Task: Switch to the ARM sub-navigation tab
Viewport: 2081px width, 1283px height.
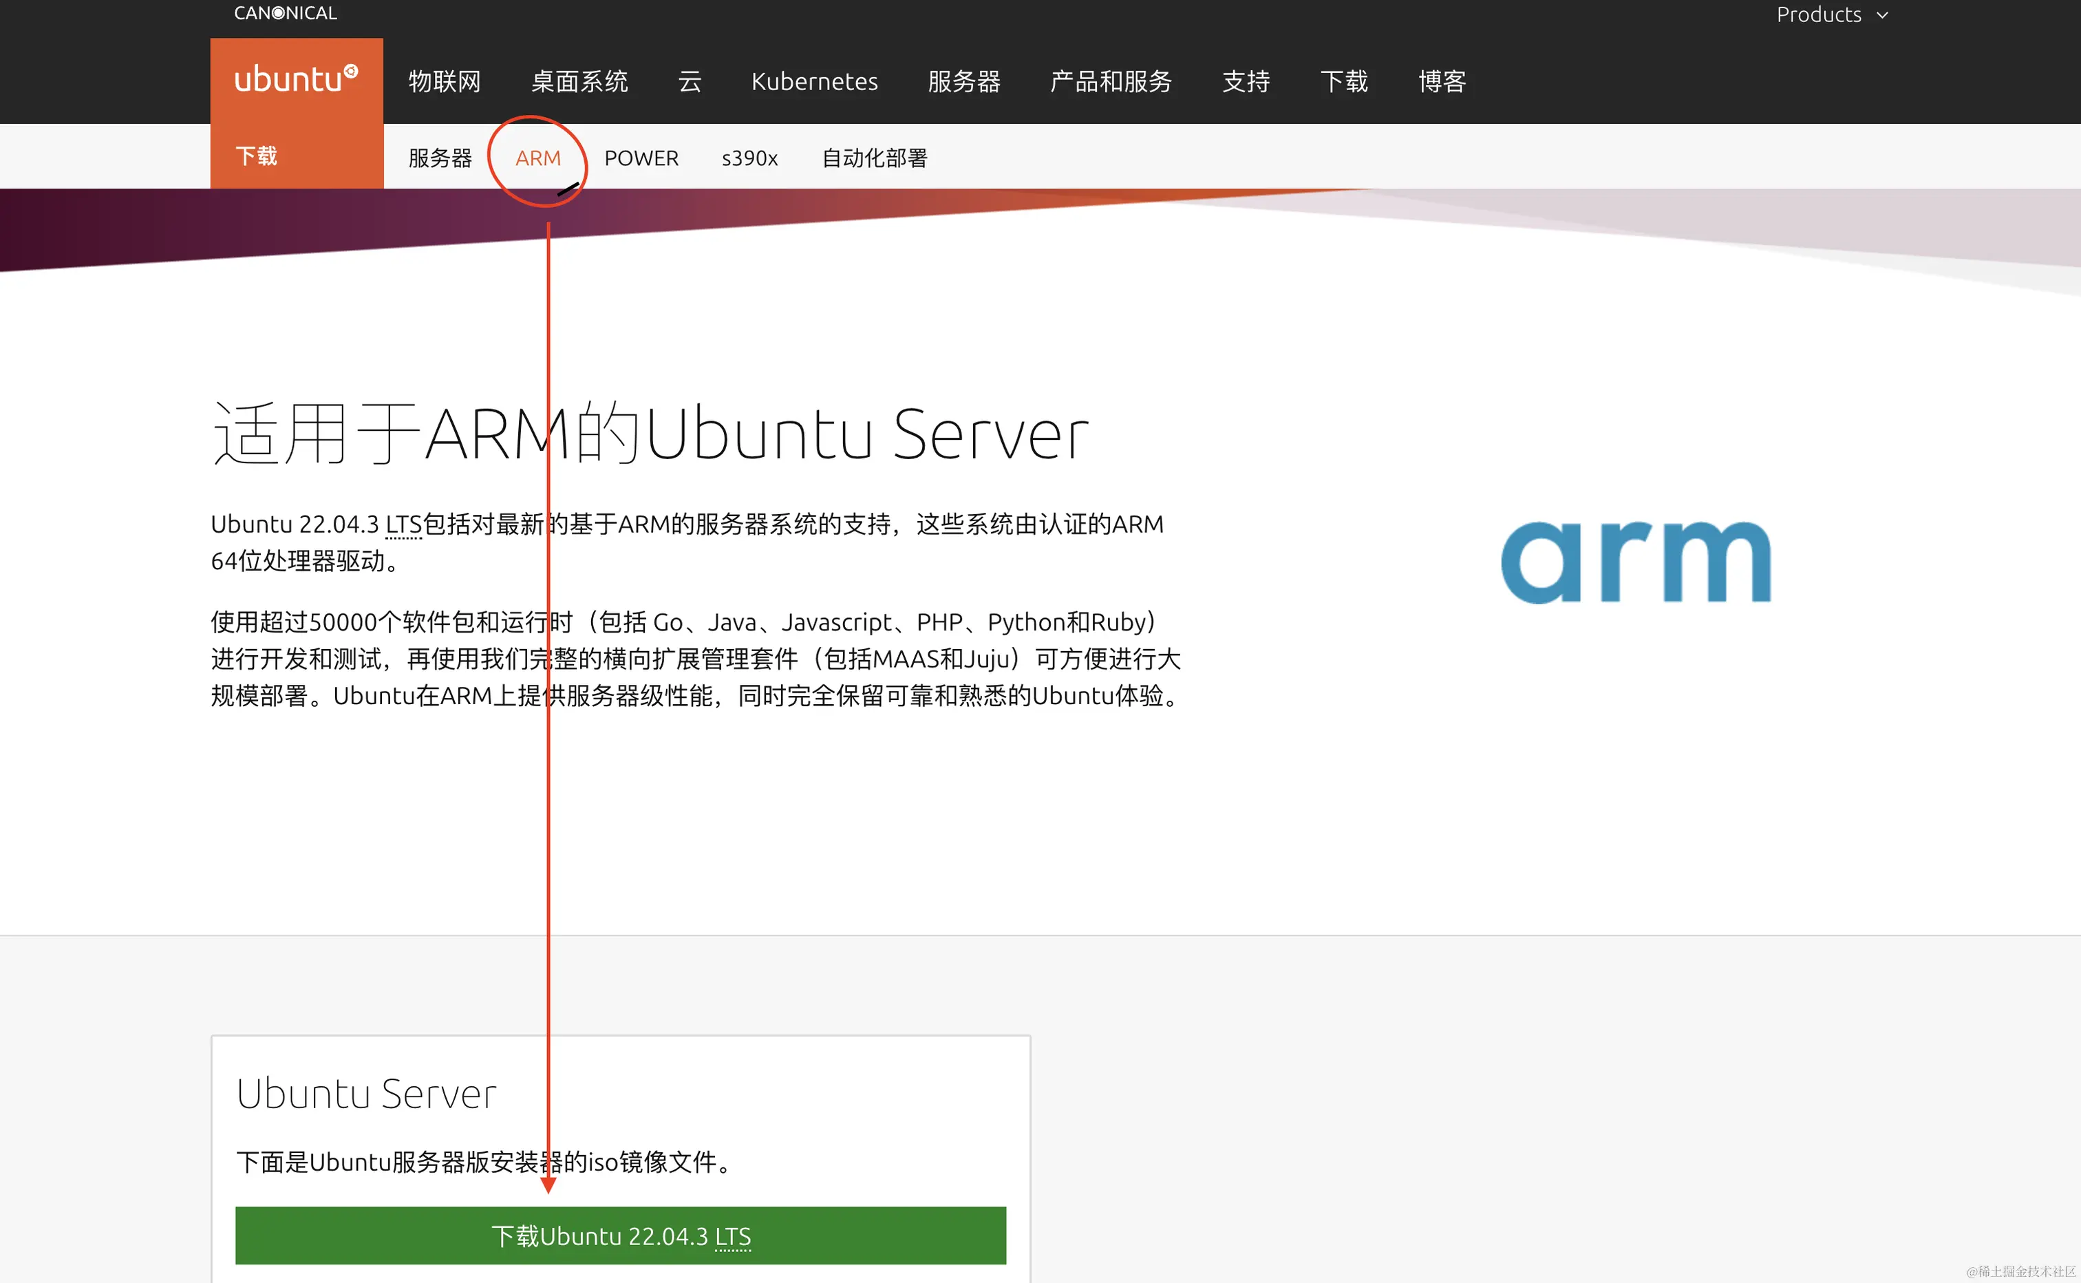Action: click(538, 158)
